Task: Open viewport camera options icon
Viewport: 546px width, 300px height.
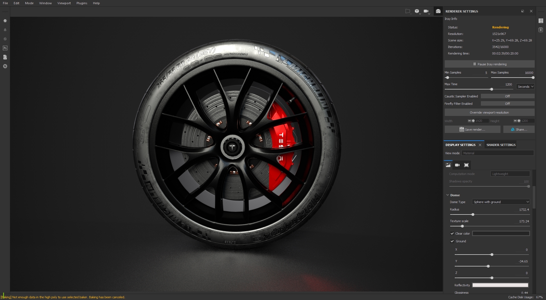Action: coord(426,11)
